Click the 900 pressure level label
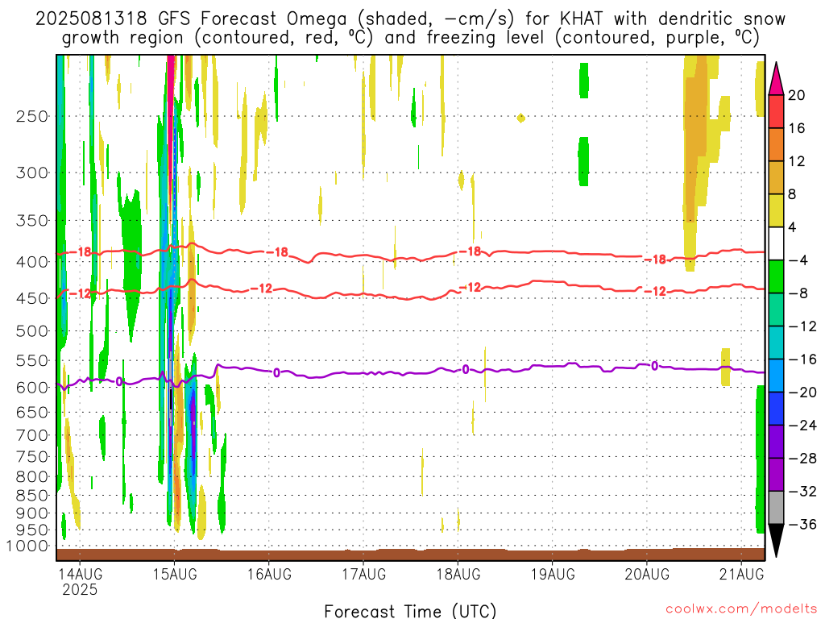Screen dimensions: 825x619 coord(32,513)
